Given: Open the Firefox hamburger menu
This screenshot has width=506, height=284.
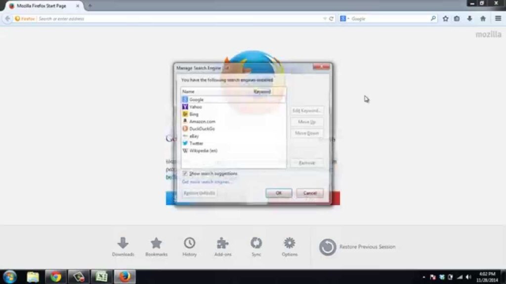Looking at the screenshot, I should click(498, 19).
